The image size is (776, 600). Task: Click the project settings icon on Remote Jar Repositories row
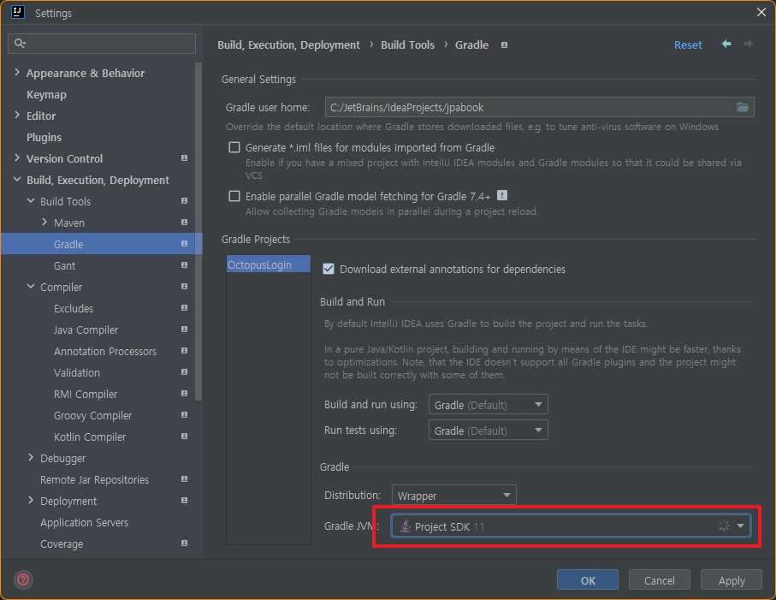click(184, 479)
